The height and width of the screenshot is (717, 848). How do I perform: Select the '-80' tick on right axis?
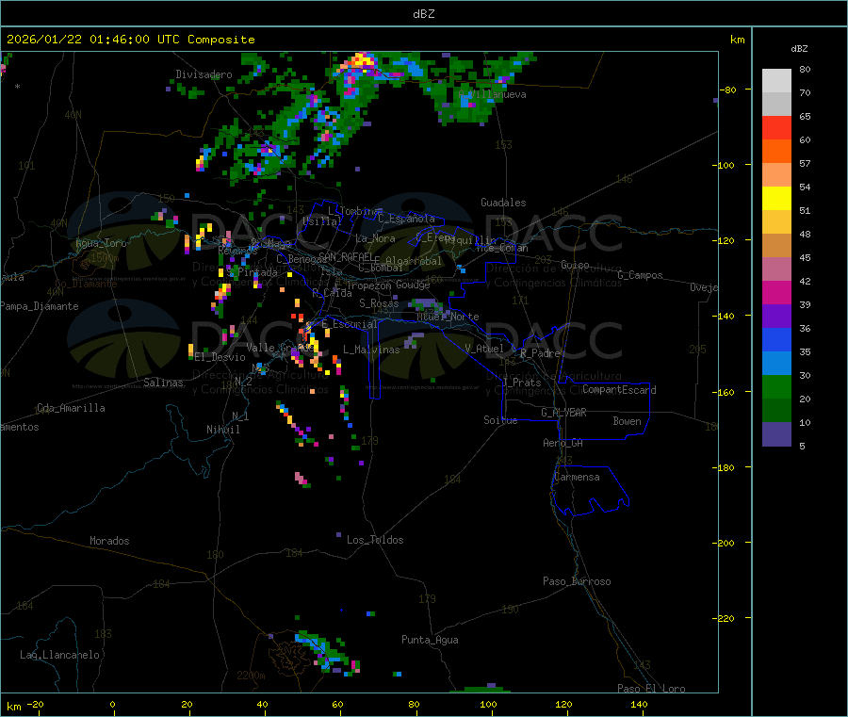(728, 90)
